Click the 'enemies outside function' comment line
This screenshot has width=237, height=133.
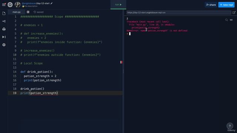[x=60, y=55]
